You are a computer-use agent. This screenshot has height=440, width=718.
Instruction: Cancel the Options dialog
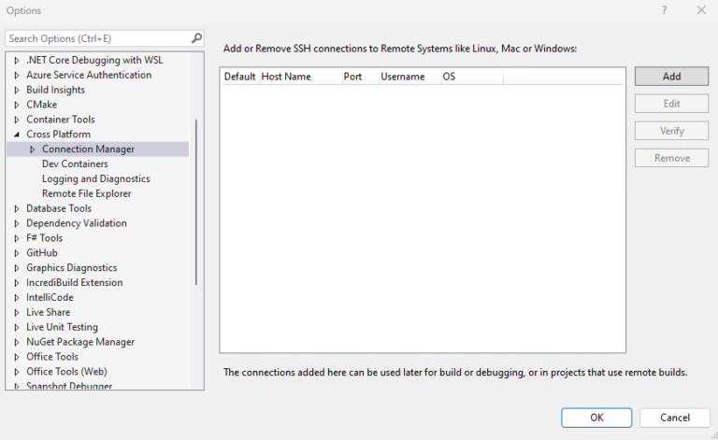tap(675, 418)
